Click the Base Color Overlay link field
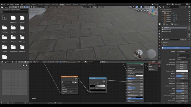 (x=182, y=60)
